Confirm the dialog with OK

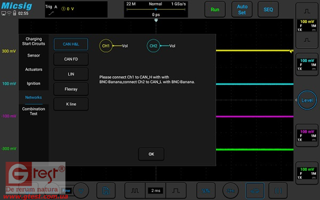click(x=151, y=154)
